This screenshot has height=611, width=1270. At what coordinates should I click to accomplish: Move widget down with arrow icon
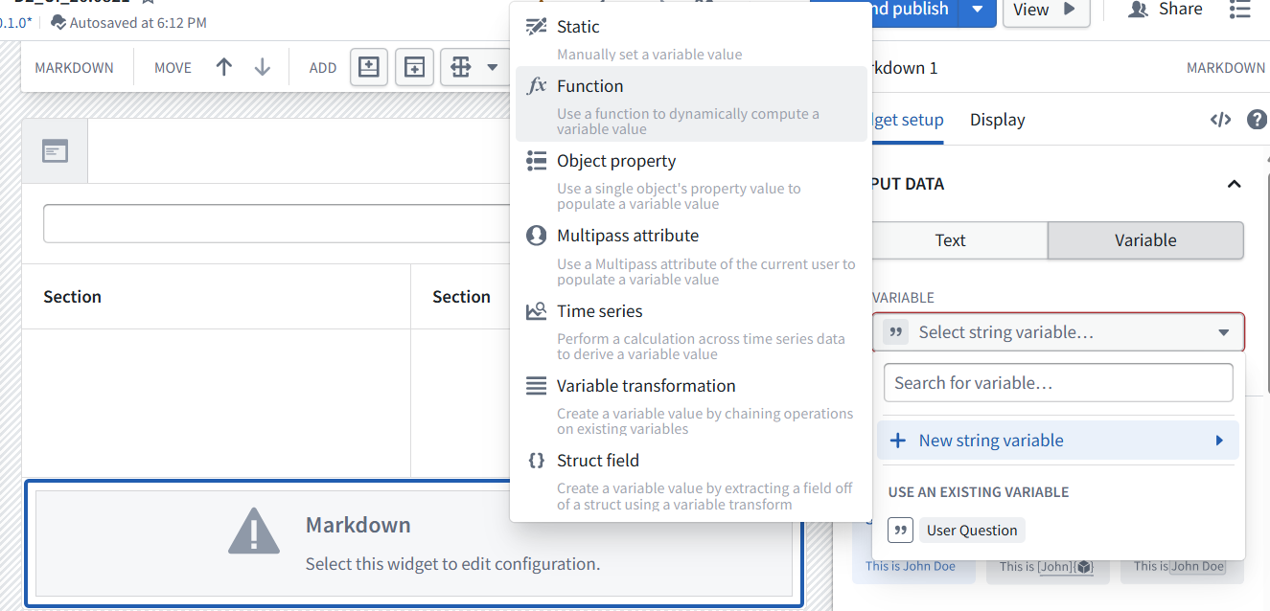tap(262, 67)
